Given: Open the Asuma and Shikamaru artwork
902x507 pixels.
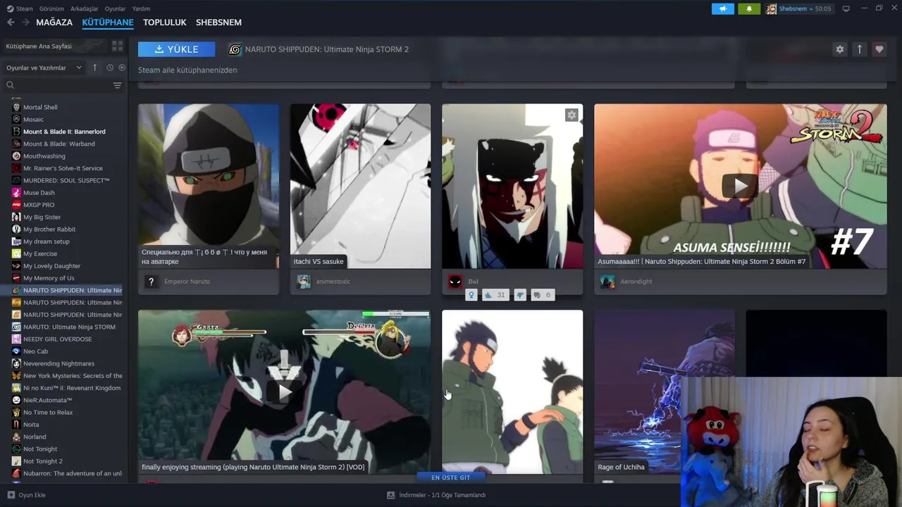Looking at the screenshot, I should pos(512,392).
